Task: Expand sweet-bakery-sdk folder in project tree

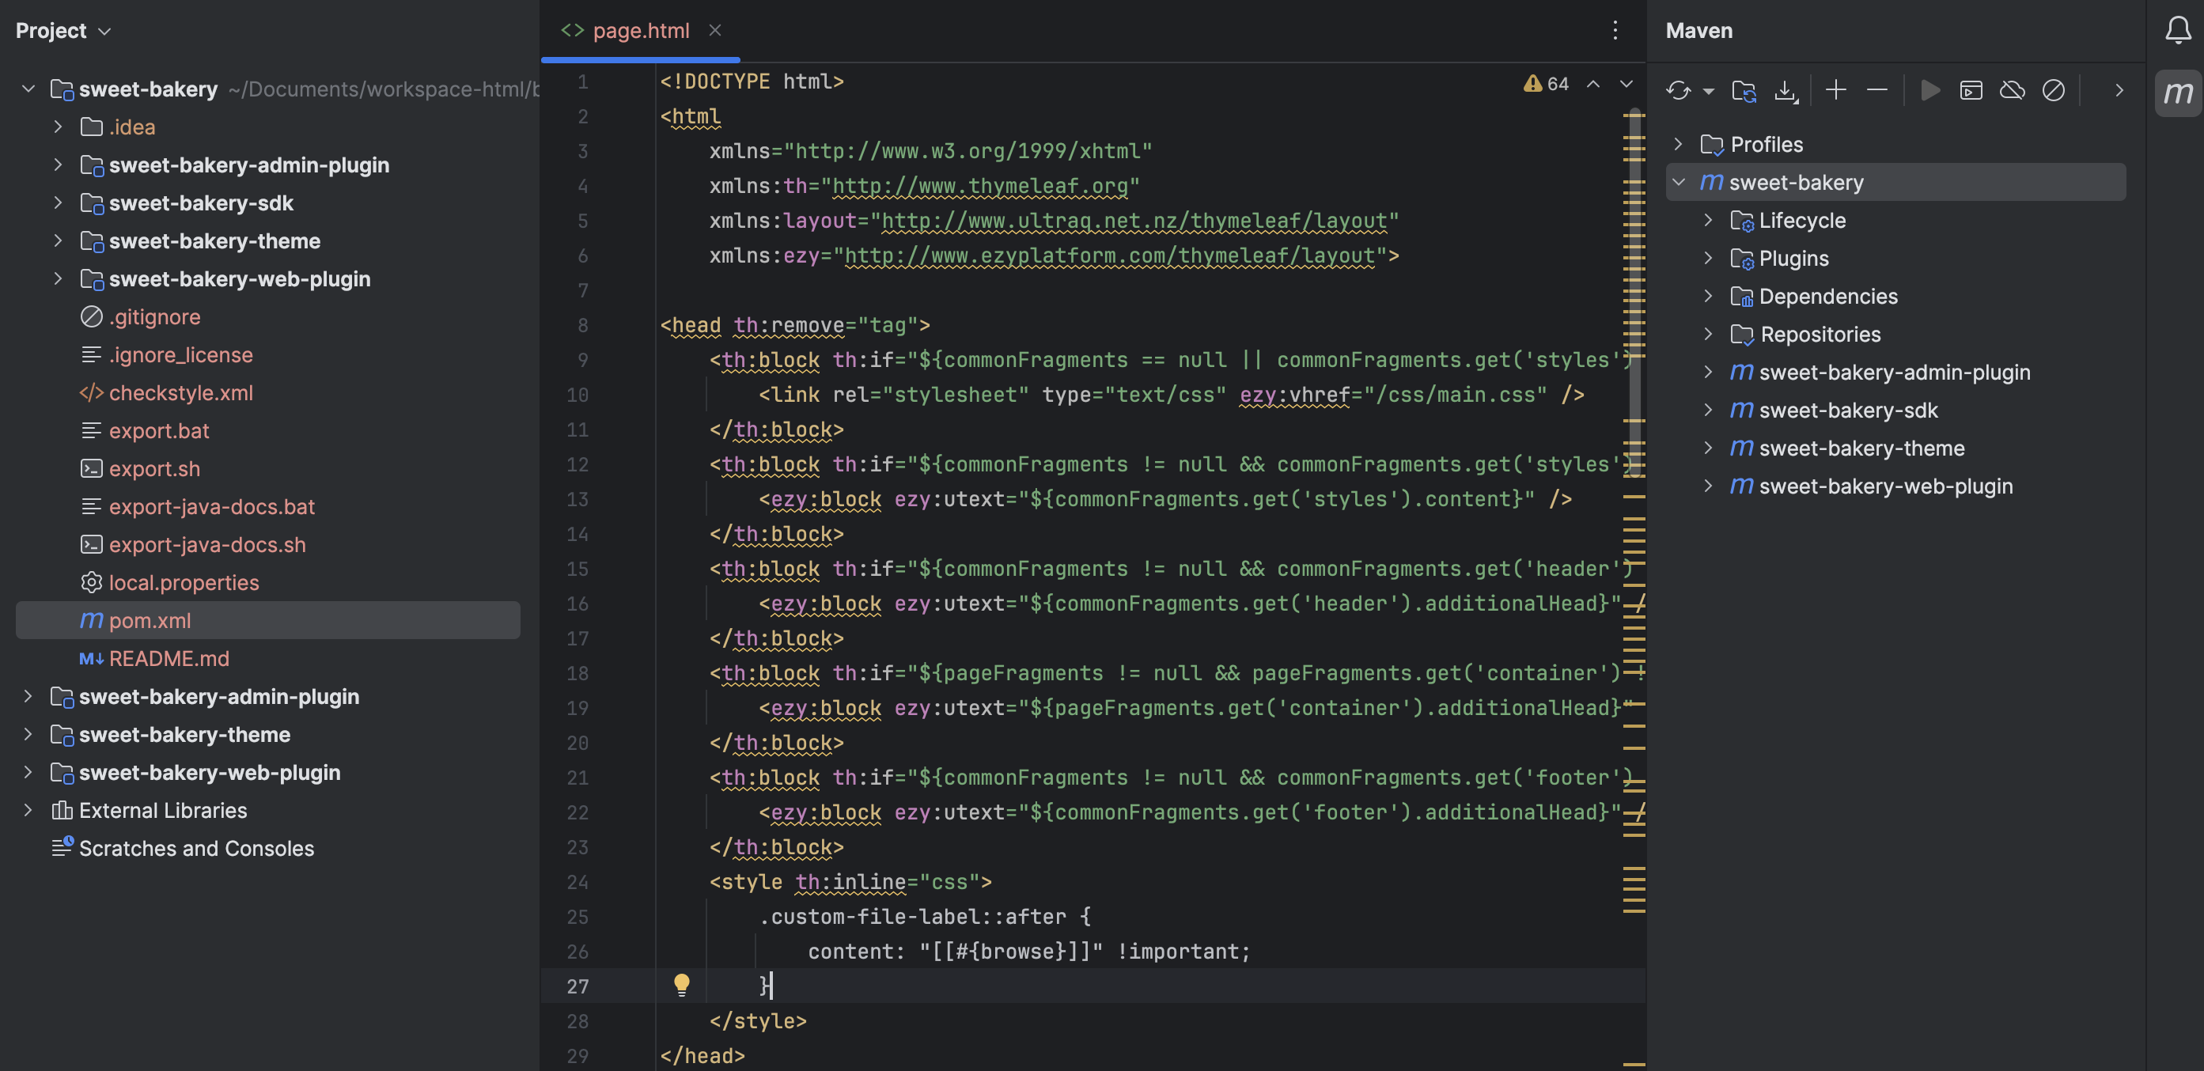Action: pyautogui.click(x=57, y=202)
